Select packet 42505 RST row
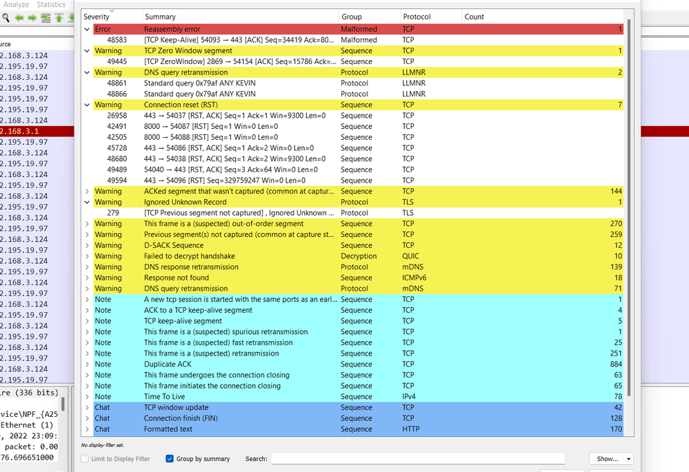 pos(358,137)
